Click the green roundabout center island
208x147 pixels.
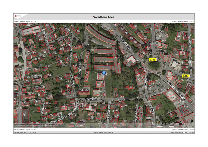click(154, 65)
